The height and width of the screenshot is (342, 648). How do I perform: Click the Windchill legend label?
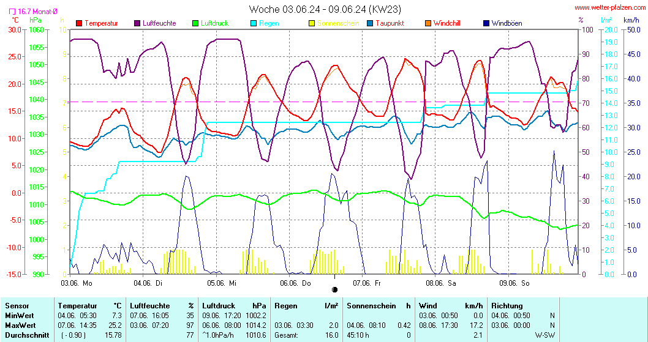click(447, 23)
